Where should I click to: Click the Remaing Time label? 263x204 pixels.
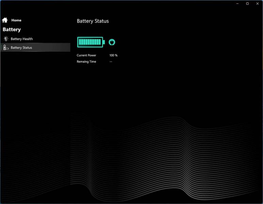(x=87, y=62)
